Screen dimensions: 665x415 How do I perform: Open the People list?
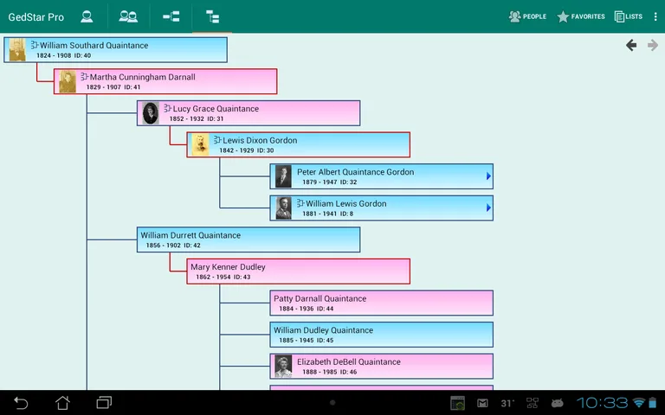pyautogui.click(x=527, y=16)
